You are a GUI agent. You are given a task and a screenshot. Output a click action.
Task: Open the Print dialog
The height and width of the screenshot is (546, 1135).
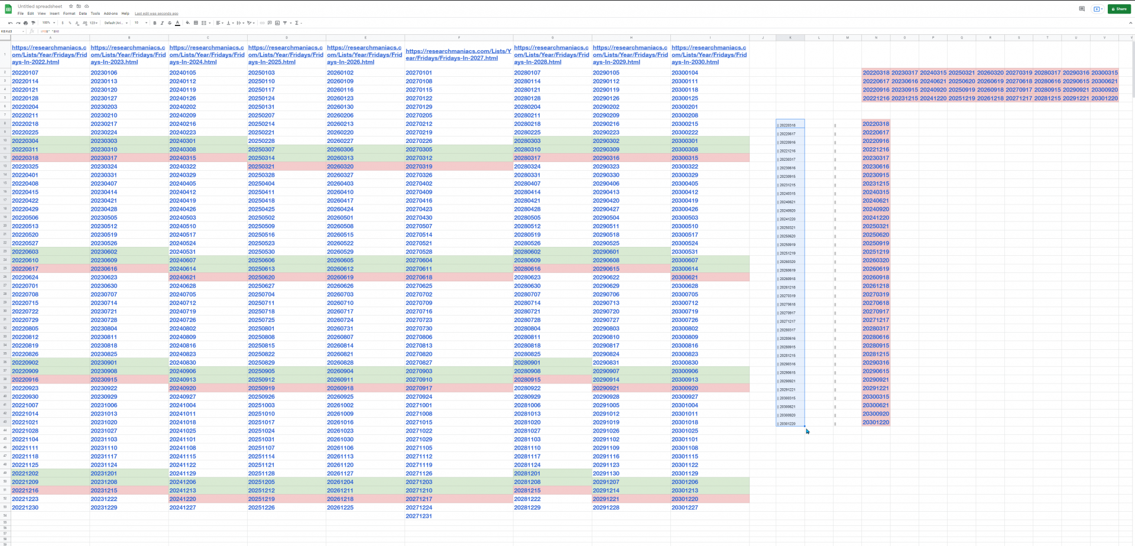[25, 23]
